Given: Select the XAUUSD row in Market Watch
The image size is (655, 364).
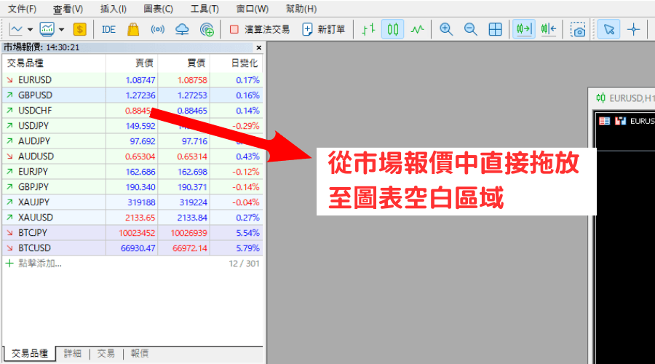Looking at the screenshot, I should (x=36, y=217).
